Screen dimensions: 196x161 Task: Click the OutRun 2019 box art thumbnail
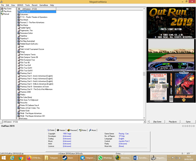(171, 87)
